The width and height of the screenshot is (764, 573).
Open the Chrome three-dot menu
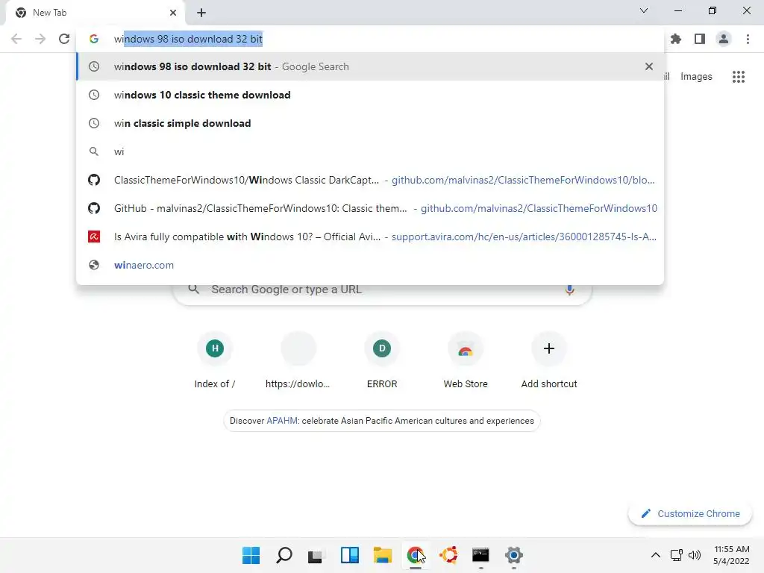(748, 39)
